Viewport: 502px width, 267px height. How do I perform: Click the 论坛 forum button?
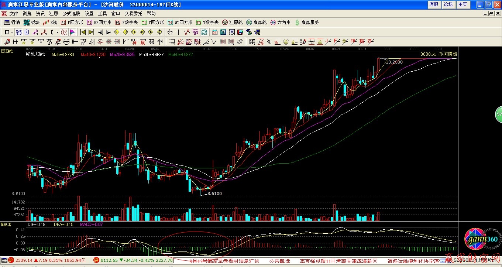click(x=448, y=4)
